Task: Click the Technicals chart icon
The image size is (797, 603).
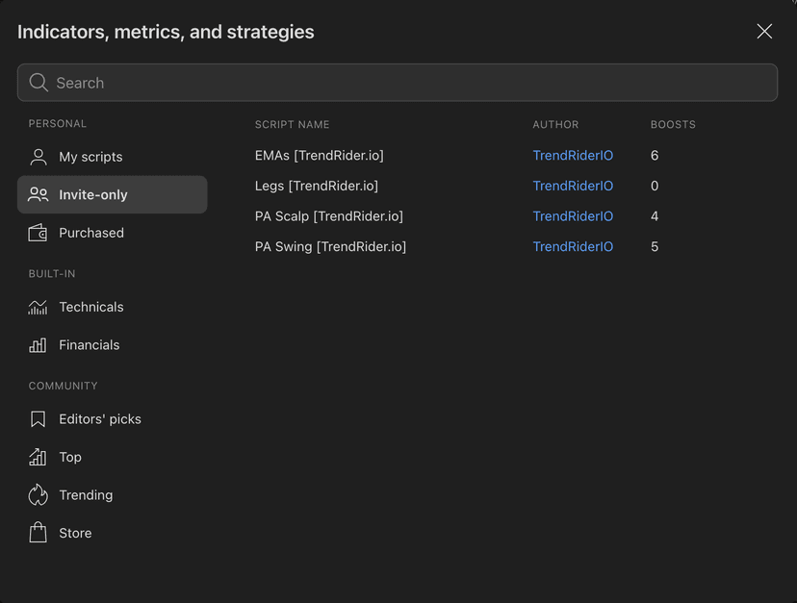Action: (x=39, y=307)
